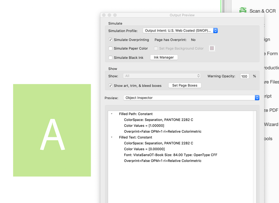Image resolution: width=279 pixels, height=203 pixels.
Task: Open the Simulation Profile dropdown
Action: pyautogui.click(x=180, y=31)
